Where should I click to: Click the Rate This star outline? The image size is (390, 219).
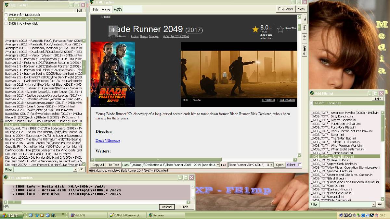coord(280,29)
